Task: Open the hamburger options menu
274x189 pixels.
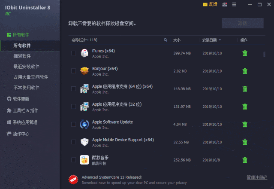Action: pos(234,4)
